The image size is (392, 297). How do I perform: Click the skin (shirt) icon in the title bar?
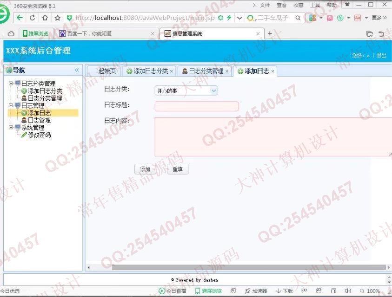pos(347,5)
